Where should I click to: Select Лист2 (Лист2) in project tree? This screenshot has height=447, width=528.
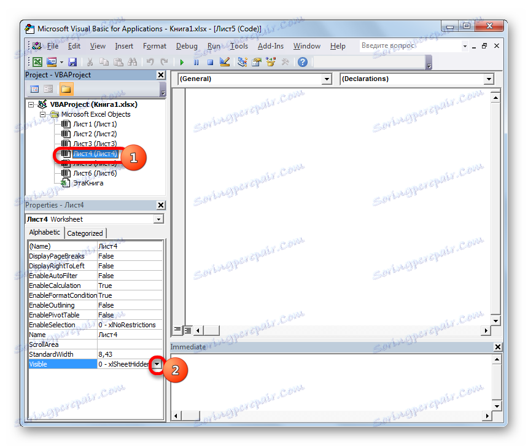[95, 134]
